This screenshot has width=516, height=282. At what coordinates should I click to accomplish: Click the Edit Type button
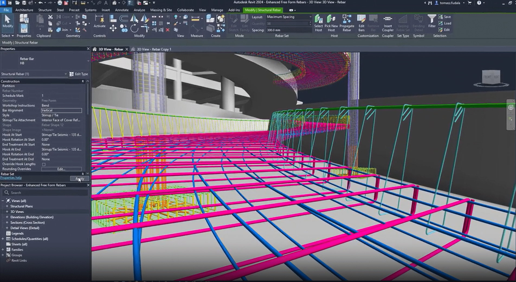tap(79, 74)
